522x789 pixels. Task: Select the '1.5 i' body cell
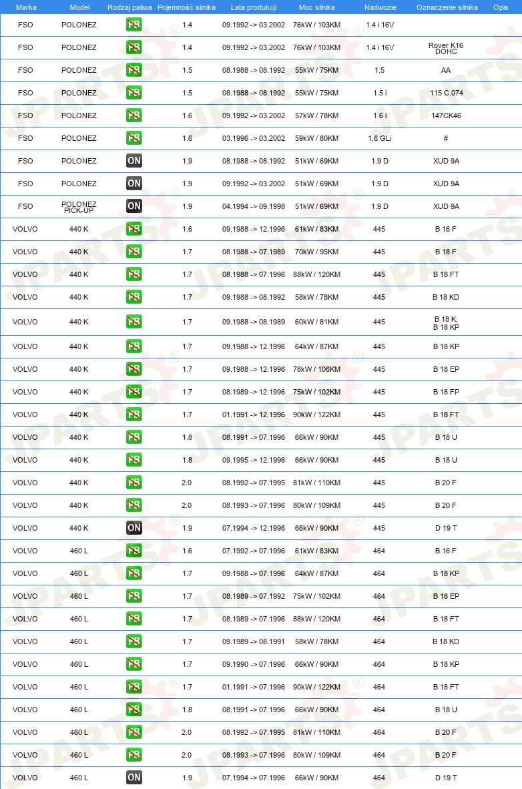[x=380, y=93]
